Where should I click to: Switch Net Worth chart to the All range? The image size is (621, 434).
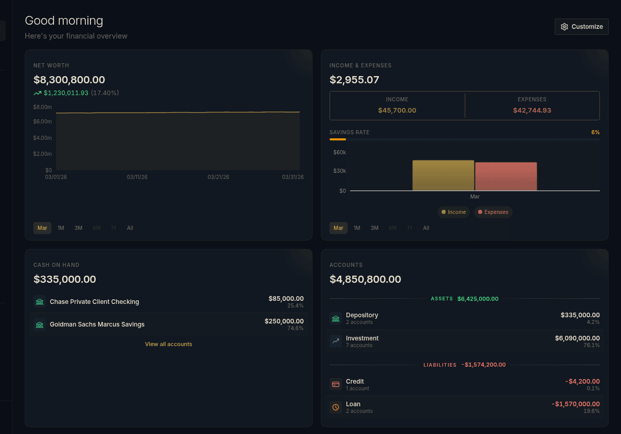point(130,228)
